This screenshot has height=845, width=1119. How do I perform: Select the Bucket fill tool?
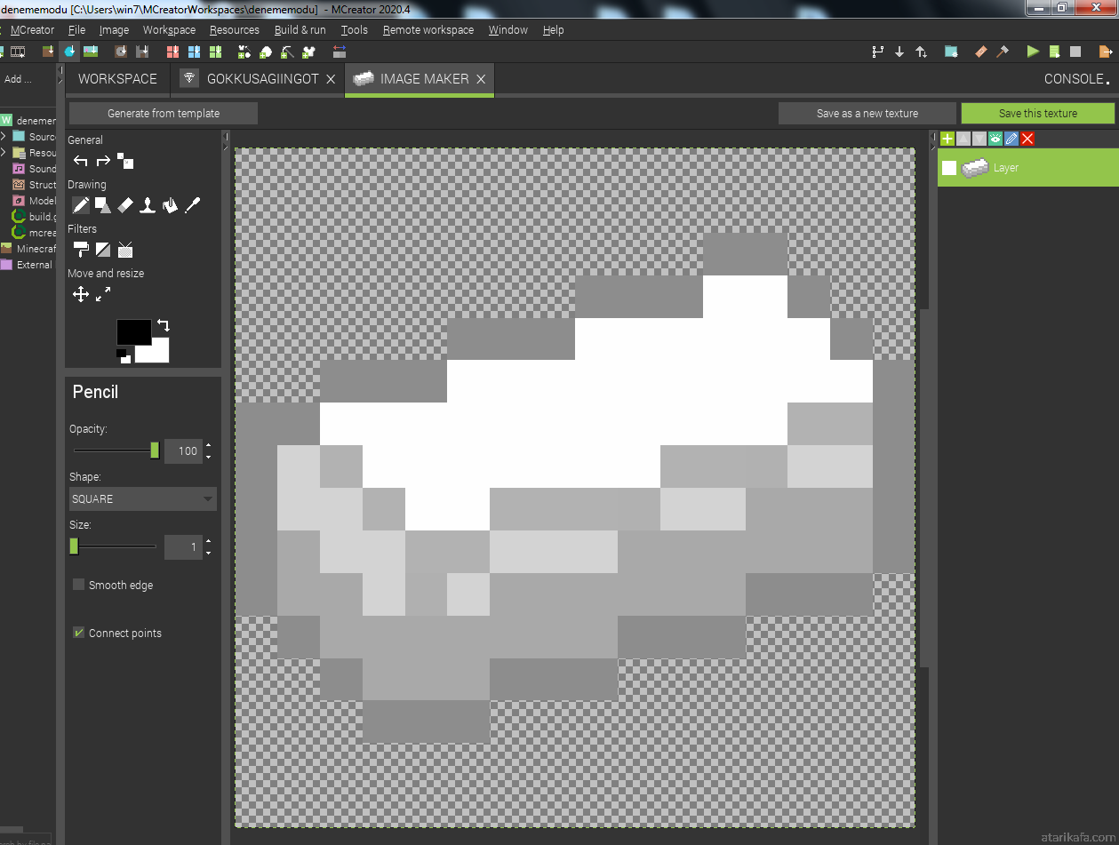point(170,205)
